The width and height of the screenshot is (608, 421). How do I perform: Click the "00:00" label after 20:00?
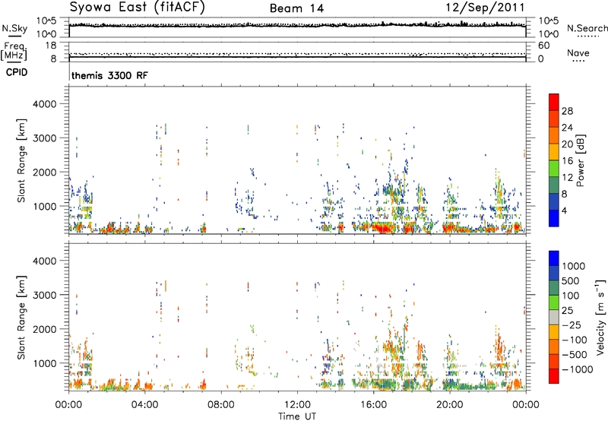click(x=525, y=405)
